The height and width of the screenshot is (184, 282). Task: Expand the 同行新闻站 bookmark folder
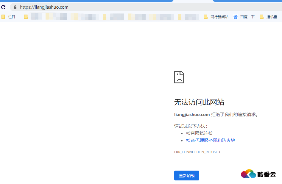tap(216, 17)
